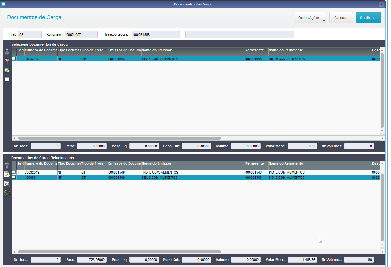This screenshot has height=267, width=391.
Task: Click lower Nr Docs field showing 2
Action: [x=46, y=260]
